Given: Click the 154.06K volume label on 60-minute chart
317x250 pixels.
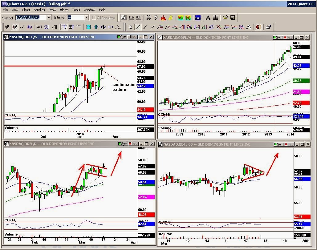Looking at the screenshot, I should pos(302,235).
